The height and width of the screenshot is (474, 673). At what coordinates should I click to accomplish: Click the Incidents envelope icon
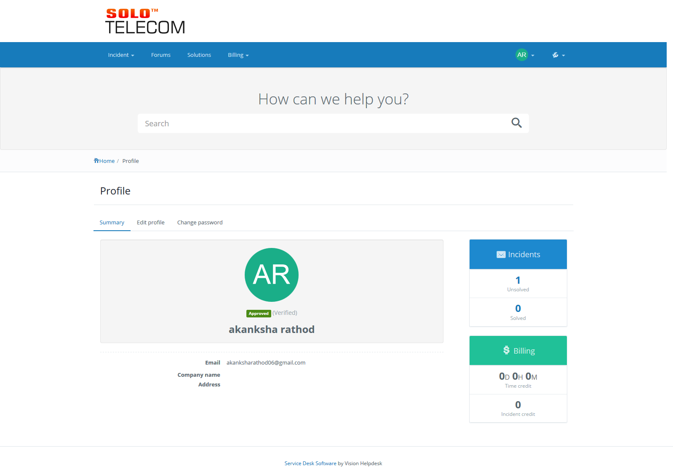(x=501, y=255)
